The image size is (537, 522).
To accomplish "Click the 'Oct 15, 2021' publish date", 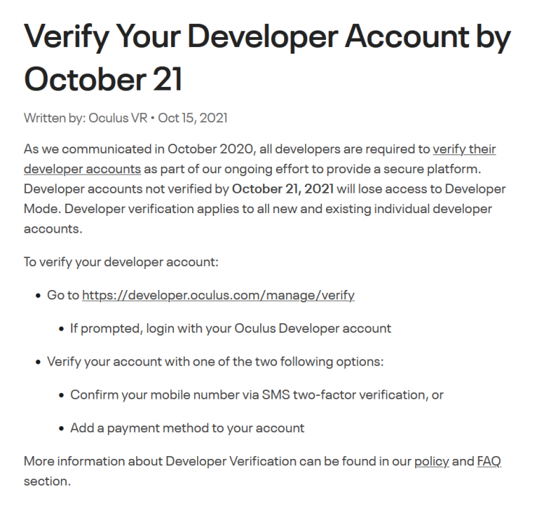I will [193, 117].
